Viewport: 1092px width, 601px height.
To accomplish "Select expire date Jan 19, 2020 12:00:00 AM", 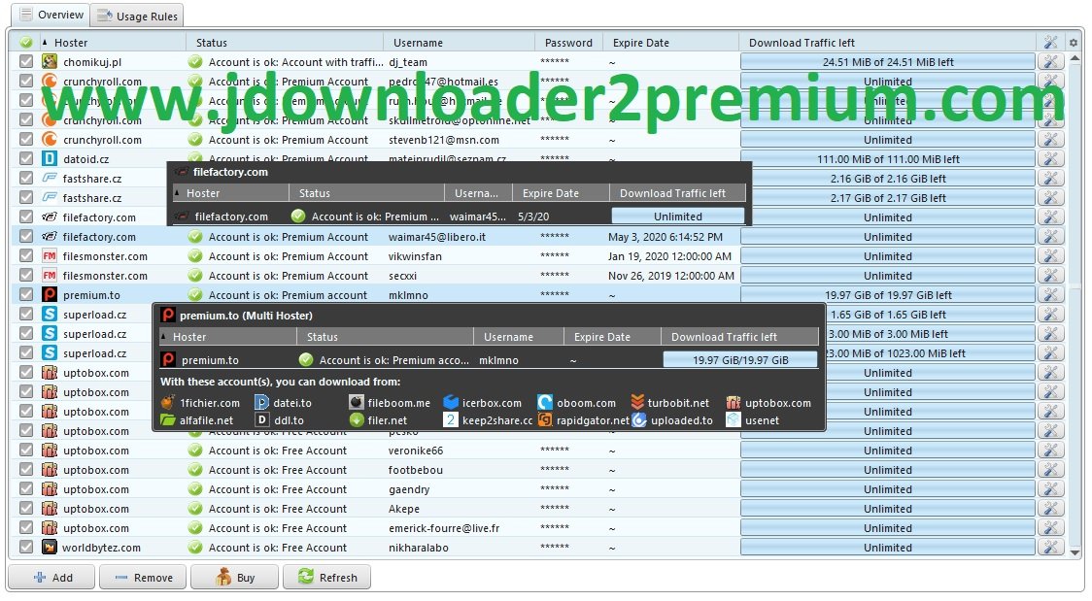I will pyautogui.click(x=669, y=256).
